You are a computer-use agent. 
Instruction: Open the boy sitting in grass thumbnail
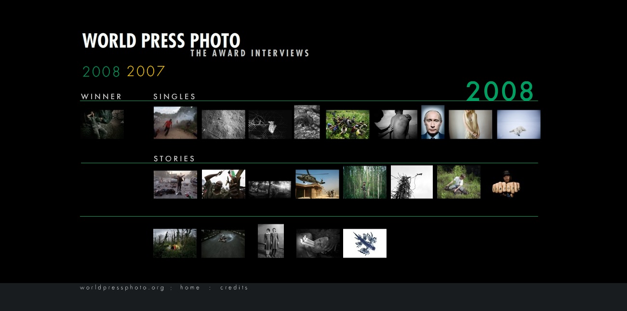[x=459, y=182]
